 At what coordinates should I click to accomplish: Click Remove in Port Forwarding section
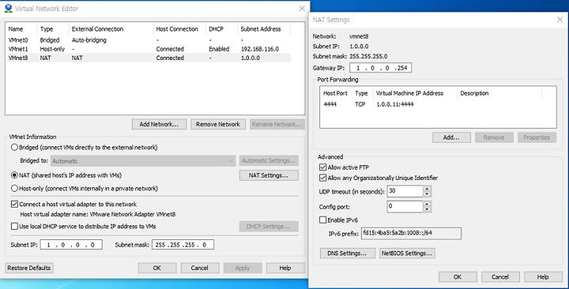point(494,137)
